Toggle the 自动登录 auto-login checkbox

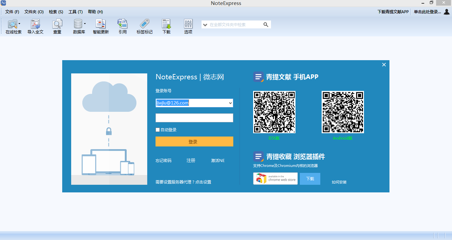[158, 130]
